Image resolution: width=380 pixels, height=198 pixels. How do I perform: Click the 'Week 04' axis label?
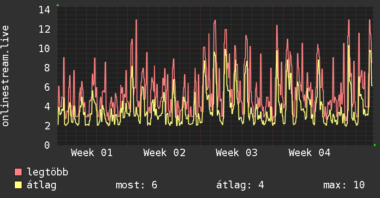309,153
